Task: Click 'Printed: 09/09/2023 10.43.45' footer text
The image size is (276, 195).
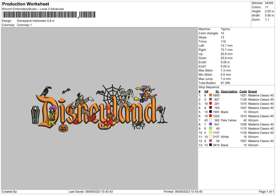Action: 183,192
